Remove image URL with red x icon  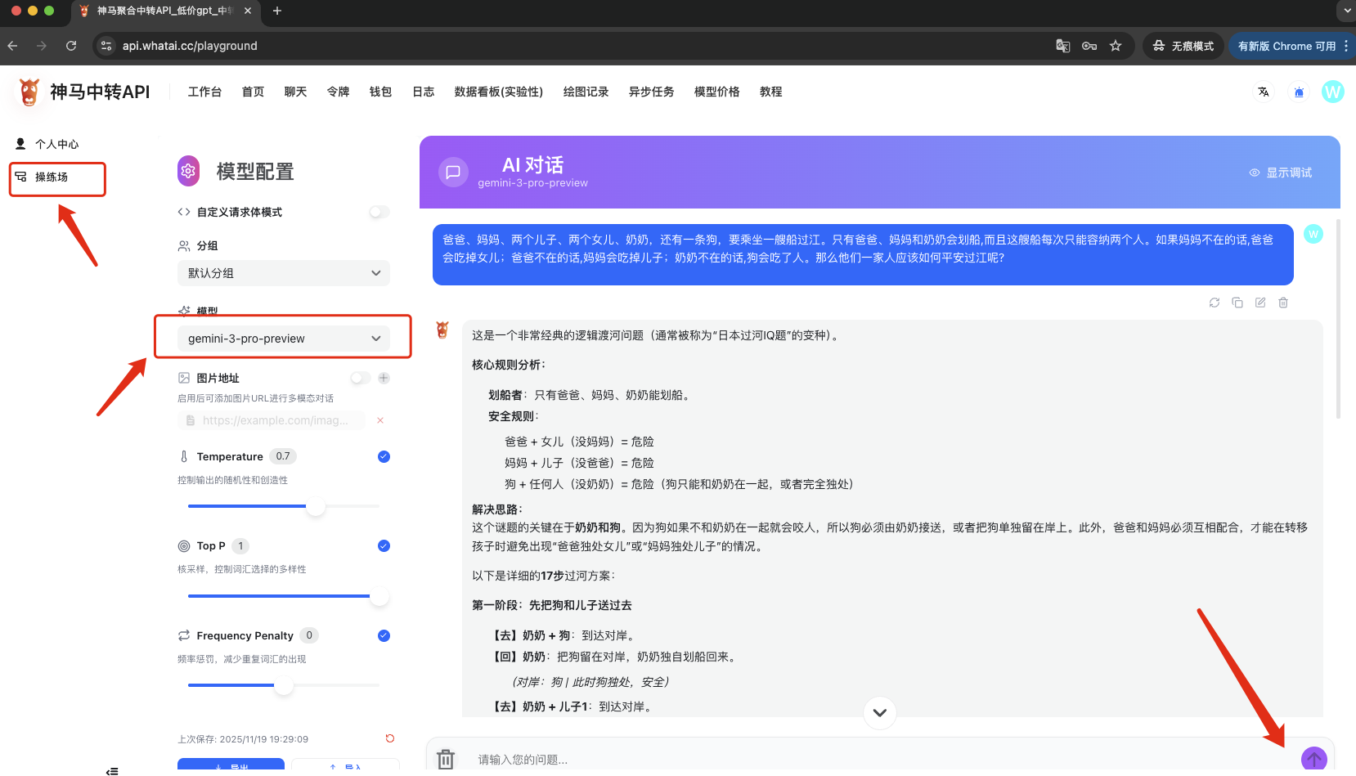(x=380, y=420)
